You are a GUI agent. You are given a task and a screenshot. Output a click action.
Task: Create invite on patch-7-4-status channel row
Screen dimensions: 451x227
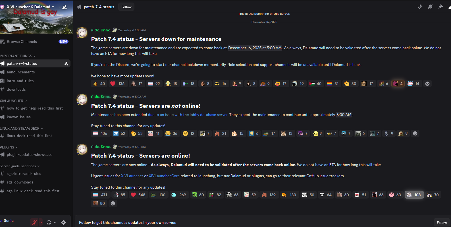(66, 63)
